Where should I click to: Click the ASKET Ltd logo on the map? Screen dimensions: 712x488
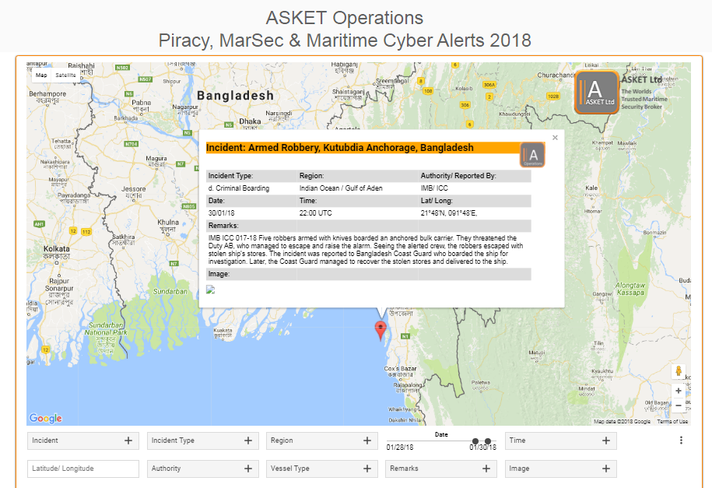click(597, 93)
